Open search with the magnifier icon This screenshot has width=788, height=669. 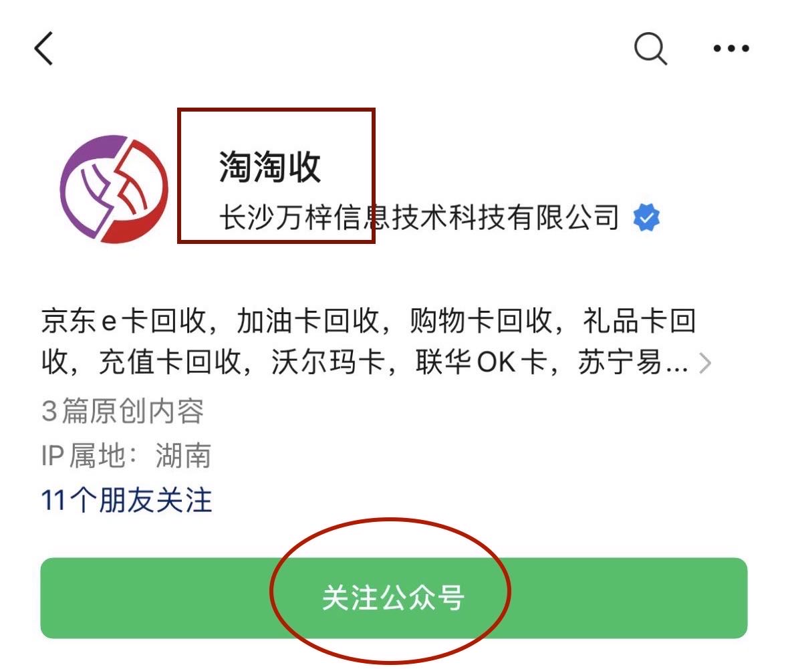tap(650, 49)
